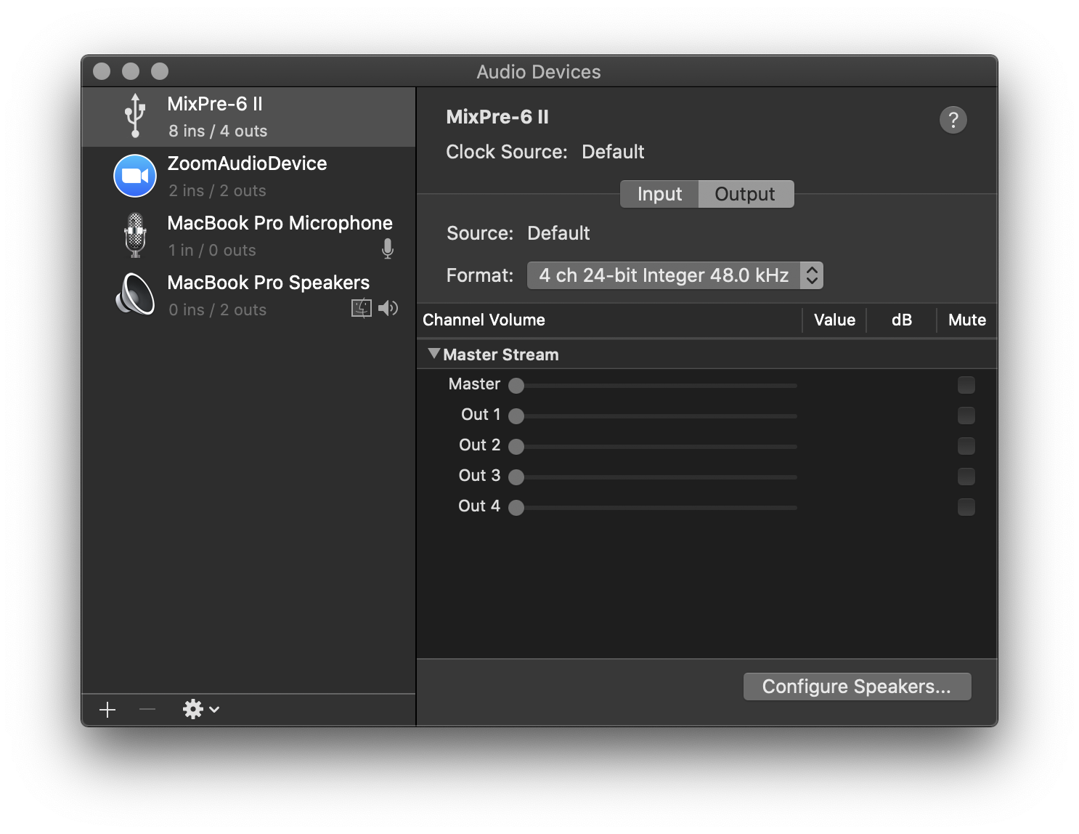1079x834 pixels.
Task: Click the system alert Finder icon on Speakers row
Action: pyautogui.click(x=361, y=308)
